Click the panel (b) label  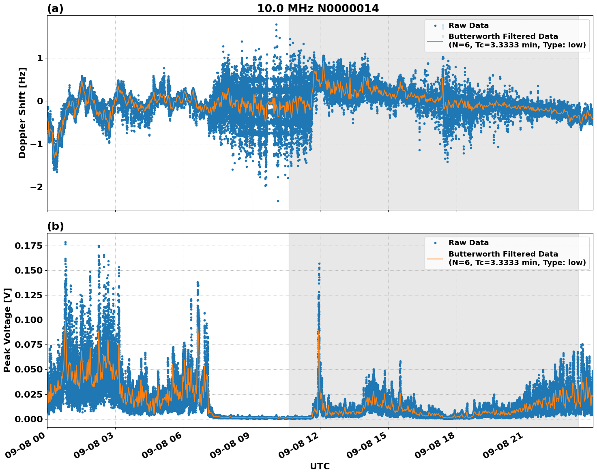(56, 226)
